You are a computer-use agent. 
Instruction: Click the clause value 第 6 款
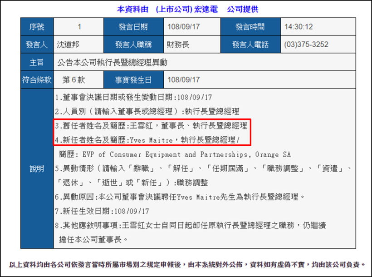click(x=73, y=80)
